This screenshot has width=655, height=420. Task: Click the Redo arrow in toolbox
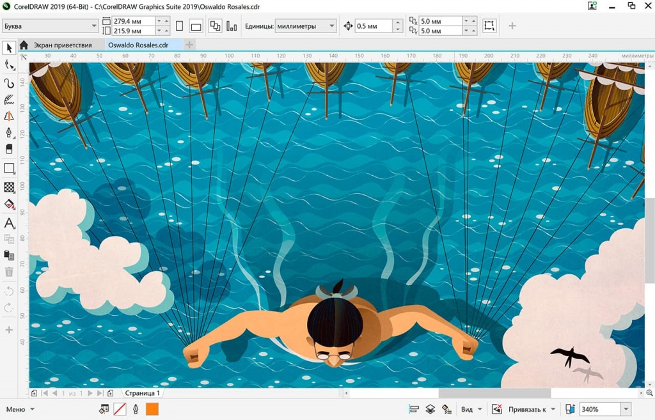(x=9, y=308)
